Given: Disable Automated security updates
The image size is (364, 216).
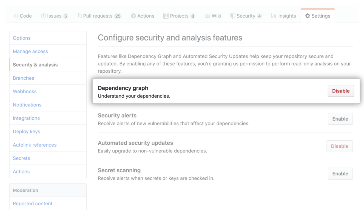Looking at the screenshot, I should (x=340, y=146).
